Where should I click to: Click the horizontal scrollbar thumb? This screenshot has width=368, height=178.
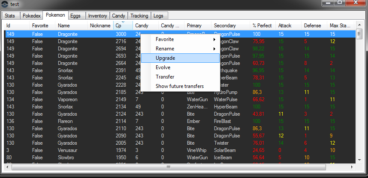pos(169,167)
